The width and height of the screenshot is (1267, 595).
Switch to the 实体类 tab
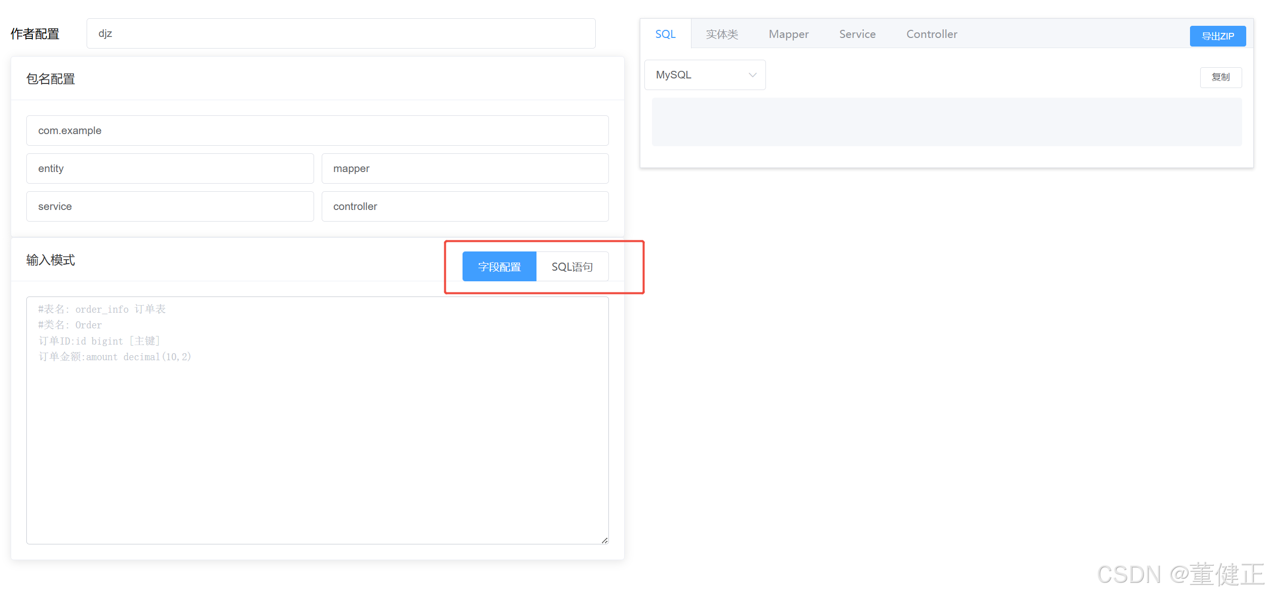coord(722,34)
